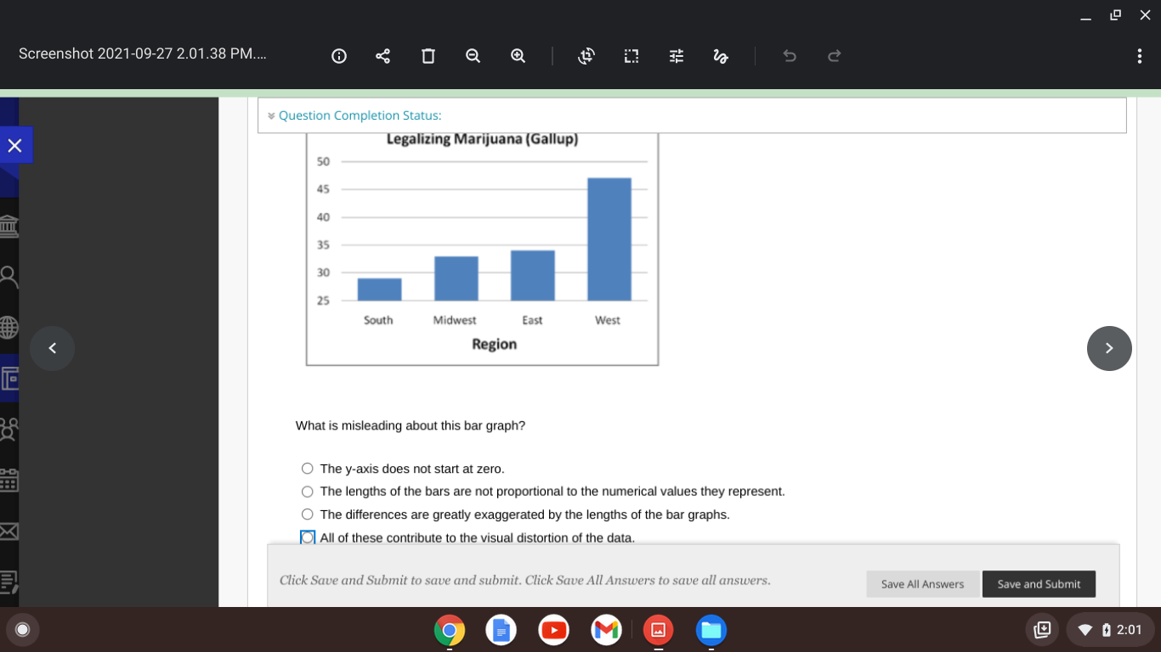Select 'The y-axis does not start at zero'
The width and height of the screenshot is (1161, 652).
308,469
